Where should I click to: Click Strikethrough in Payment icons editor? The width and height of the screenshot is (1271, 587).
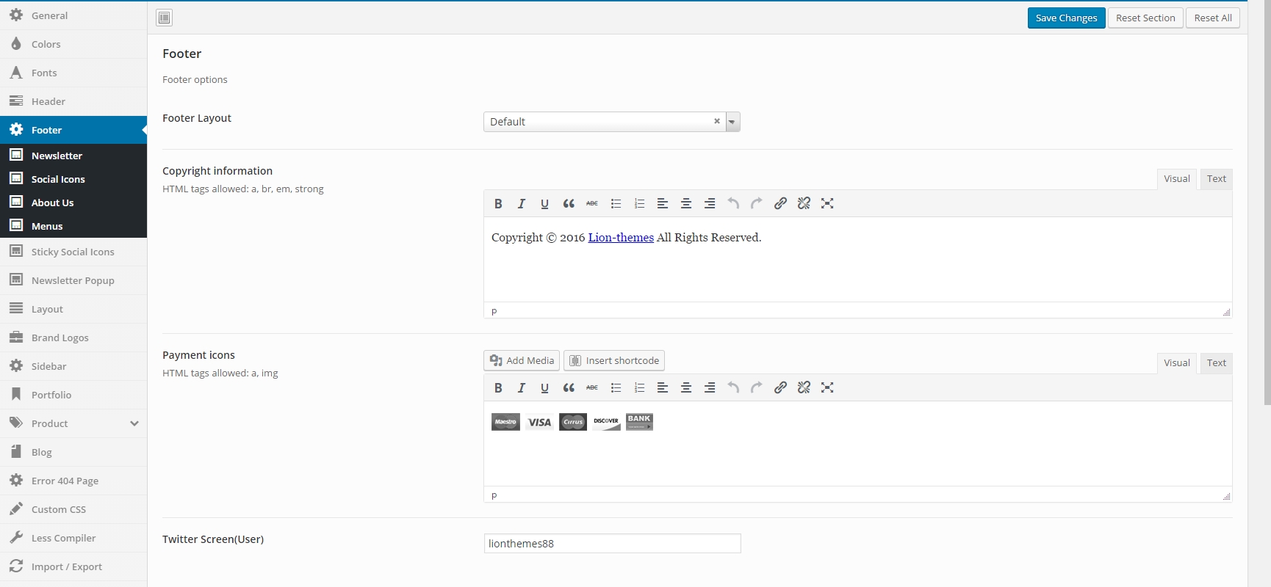pyautogui.click(x=592, y=387)
